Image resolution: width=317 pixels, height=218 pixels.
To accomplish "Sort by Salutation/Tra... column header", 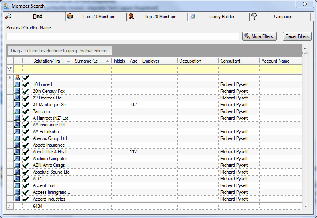I will pyautogui.click(x=52, y=61).
